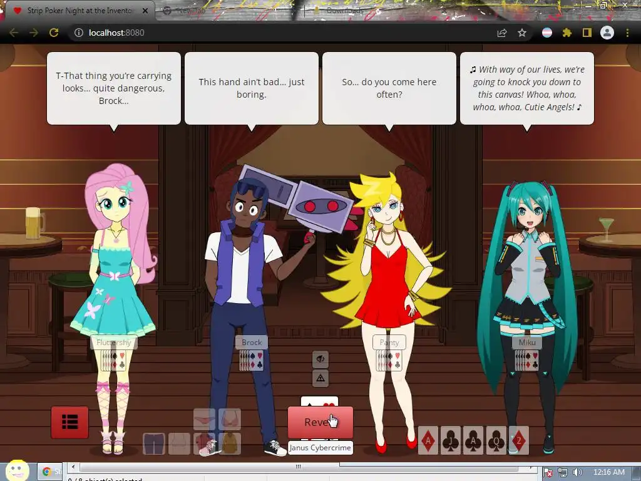Open the red game menu list button
Viewport: 641px width, 481px height.
pyautogui.click(x=69, y=422)
